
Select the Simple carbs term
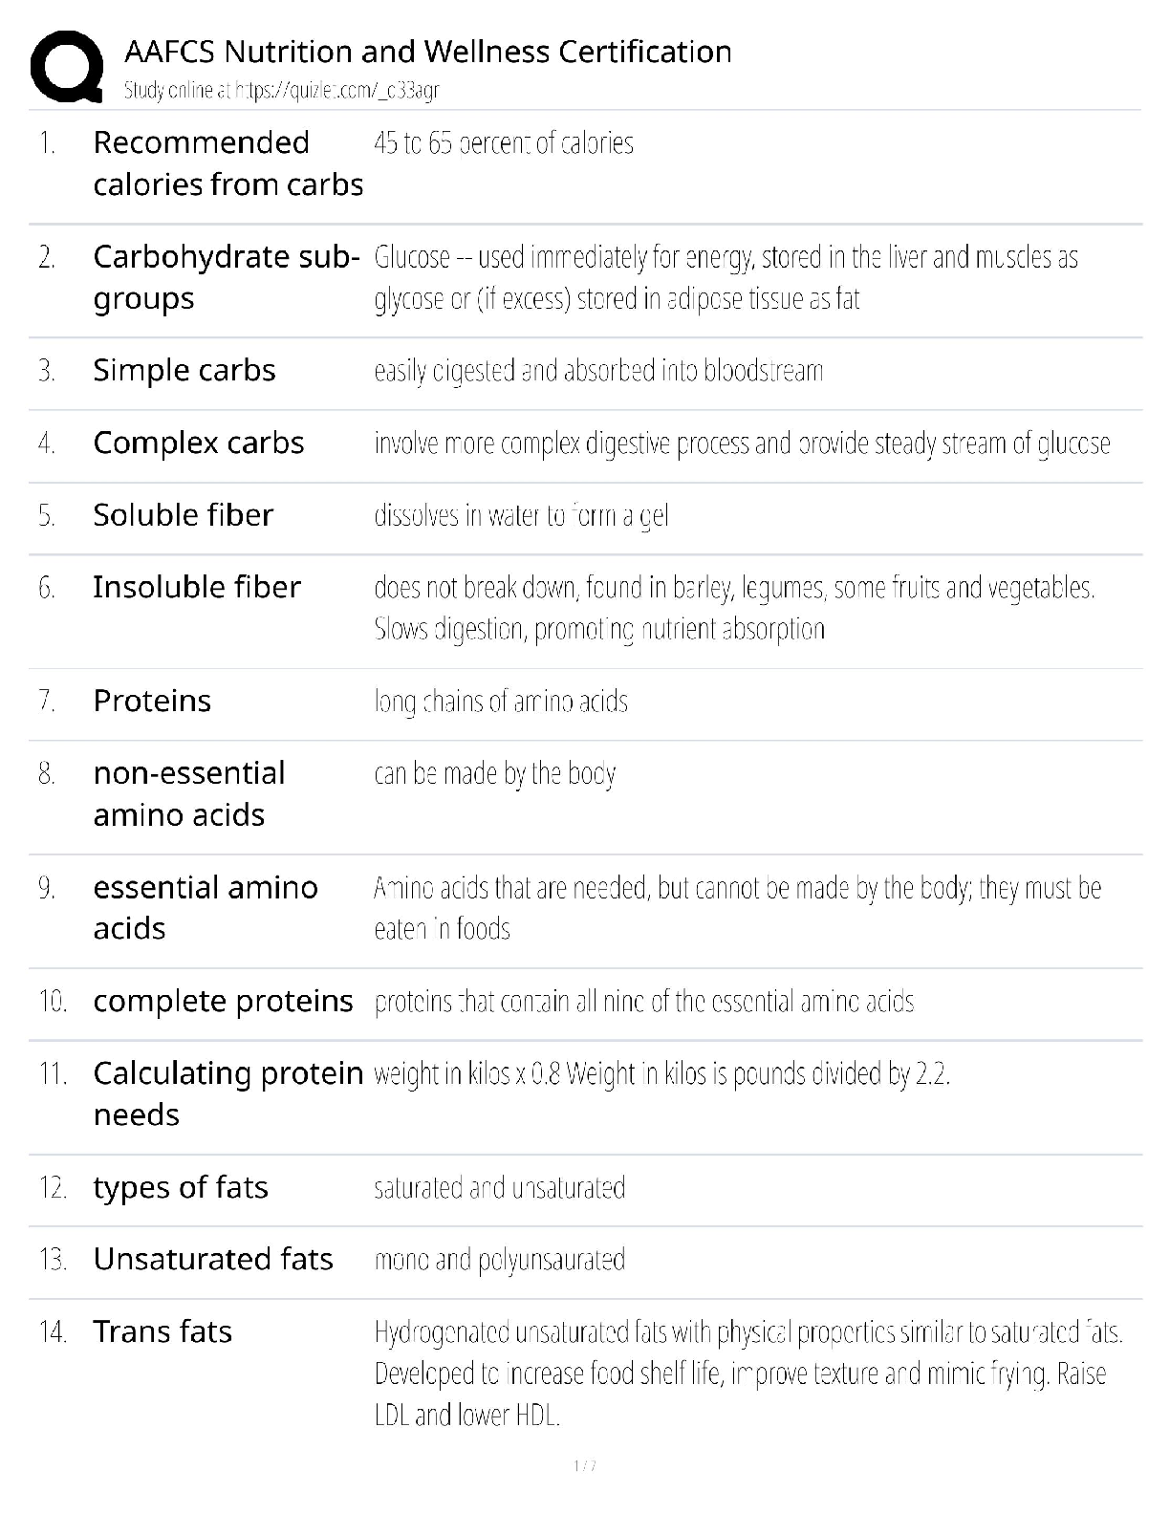pyautogui.click(x=184, y=371)
